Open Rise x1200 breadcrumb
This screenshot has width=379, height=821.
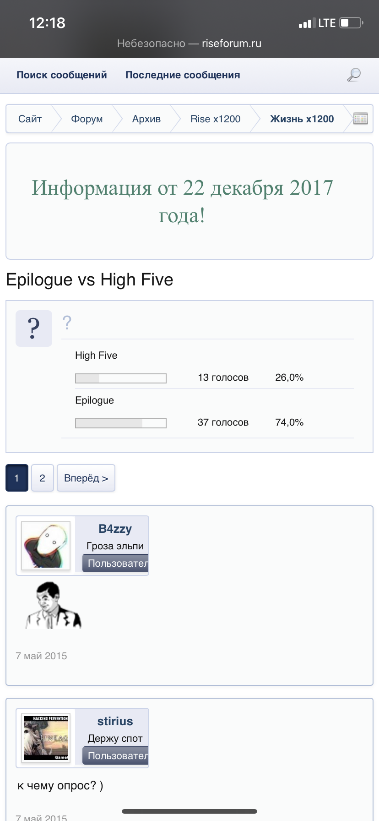pos(215,119)
